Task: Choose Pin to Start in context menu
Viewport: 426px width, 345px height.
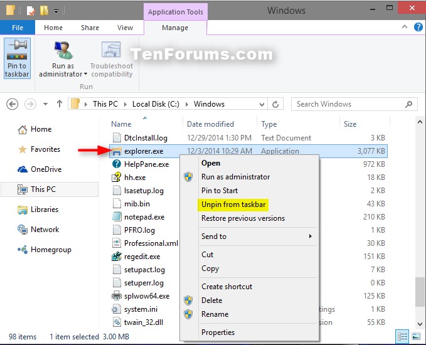Action: (220, 191)
